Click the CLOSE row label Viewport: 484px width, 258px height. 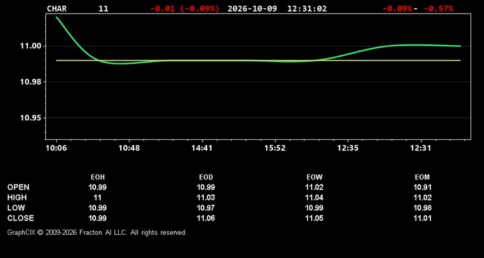21,218
